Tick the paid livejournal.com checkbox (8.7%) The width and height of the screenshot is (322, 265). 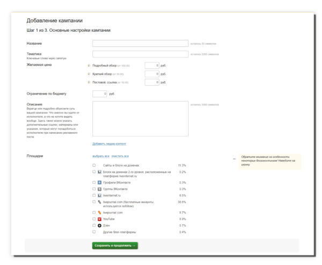click(94, 212)
